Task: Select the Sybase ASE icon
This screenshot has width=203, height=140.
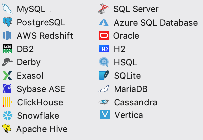Action: coord(7,89)
